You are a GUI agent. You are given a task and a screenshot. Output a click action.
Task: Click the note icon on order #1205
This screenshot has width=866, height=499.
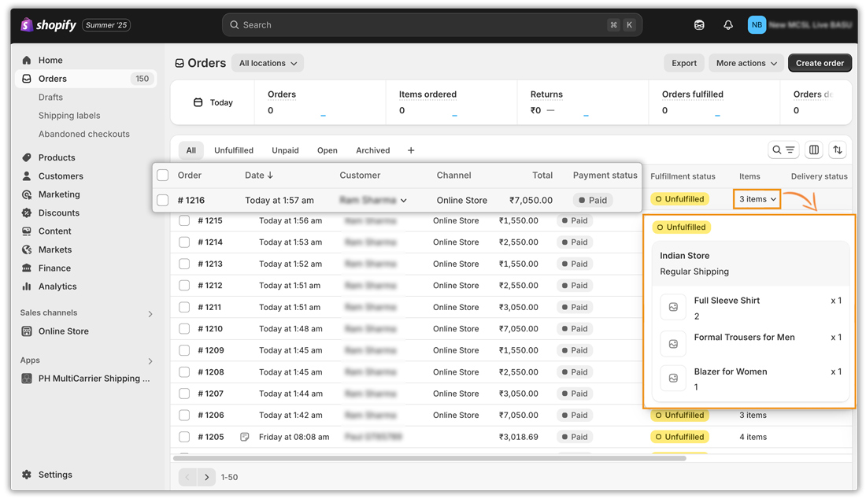(245, 437)
